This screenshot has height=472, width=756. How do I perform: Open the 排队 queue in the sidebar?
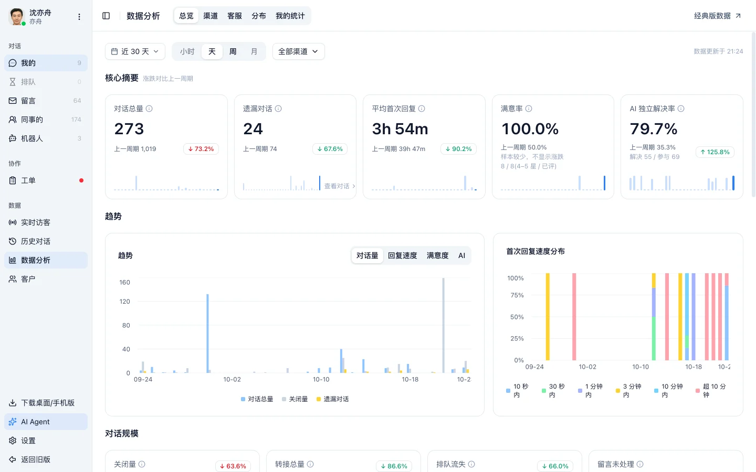[46, 82]
